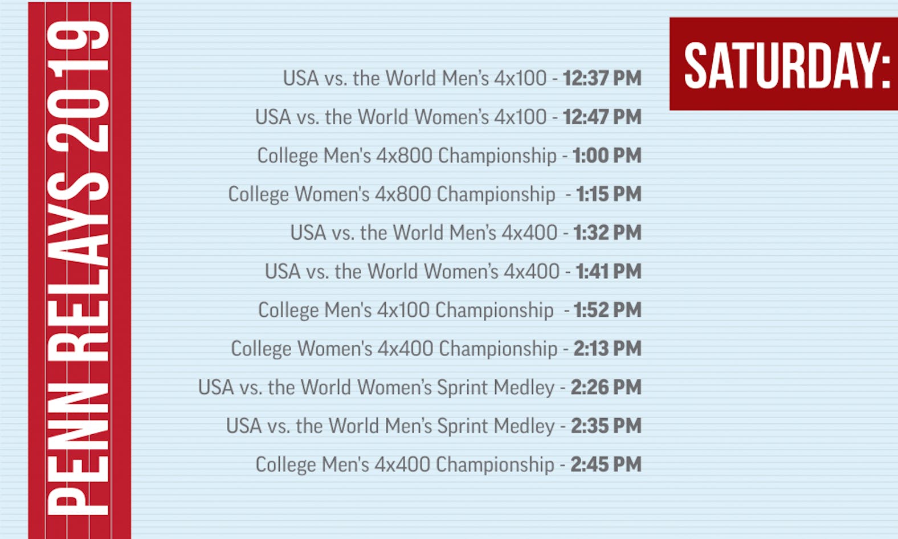Click the 12:47 PM start time

[602, 117]
